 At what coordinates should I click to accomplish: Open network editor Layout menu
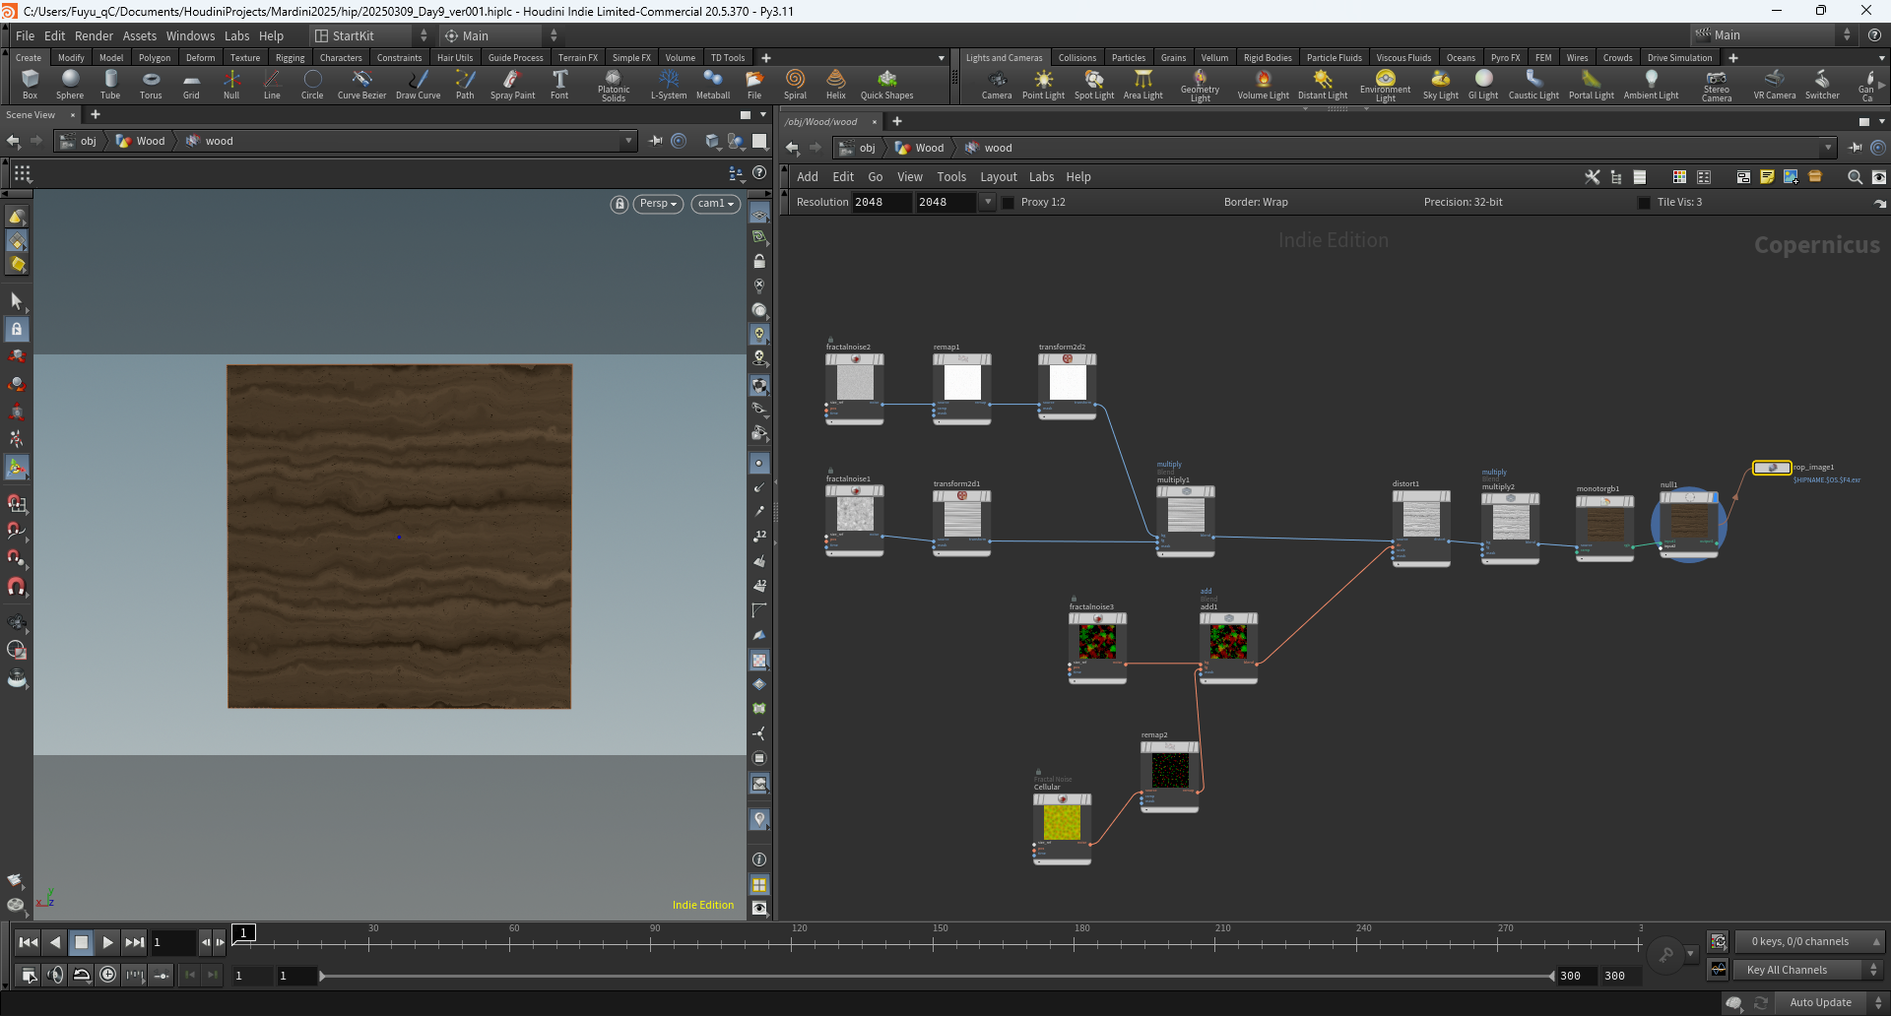pyautogui.click(x=998, y=177)
